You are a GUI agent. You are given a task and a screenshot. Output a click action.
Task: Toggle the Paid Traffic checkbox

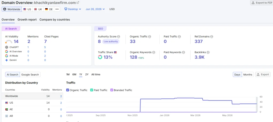click(92, 90)
